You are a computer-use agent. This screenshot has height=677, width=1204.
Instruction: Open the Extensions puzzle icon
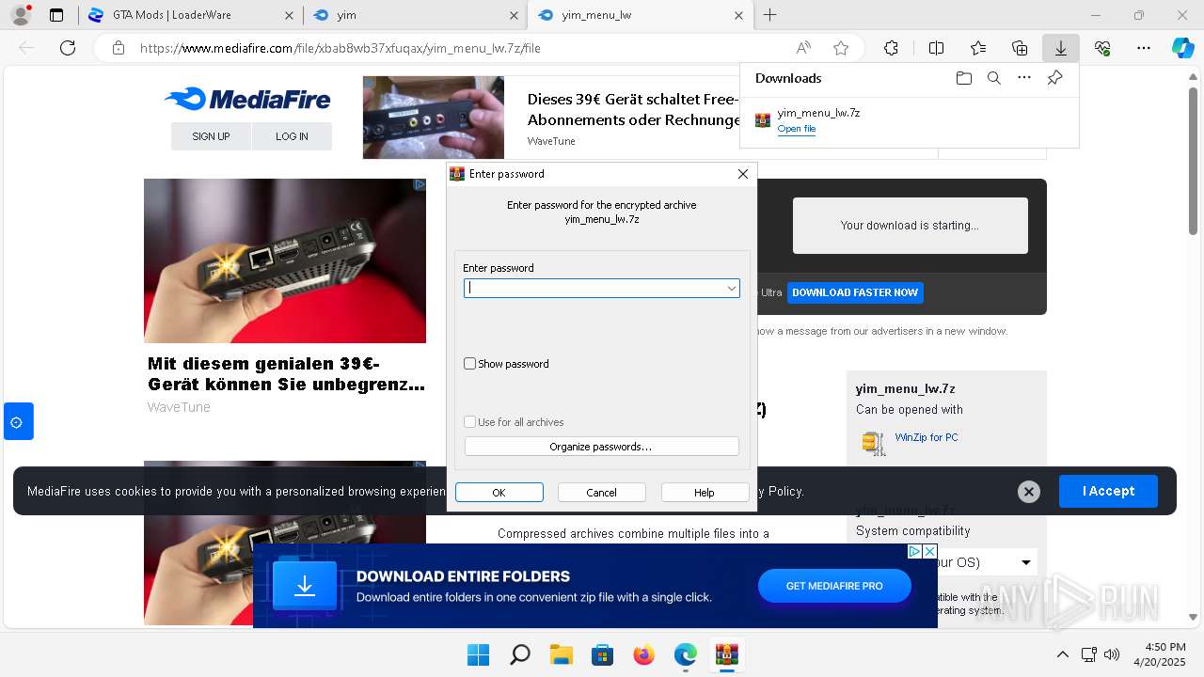[891, 48]
